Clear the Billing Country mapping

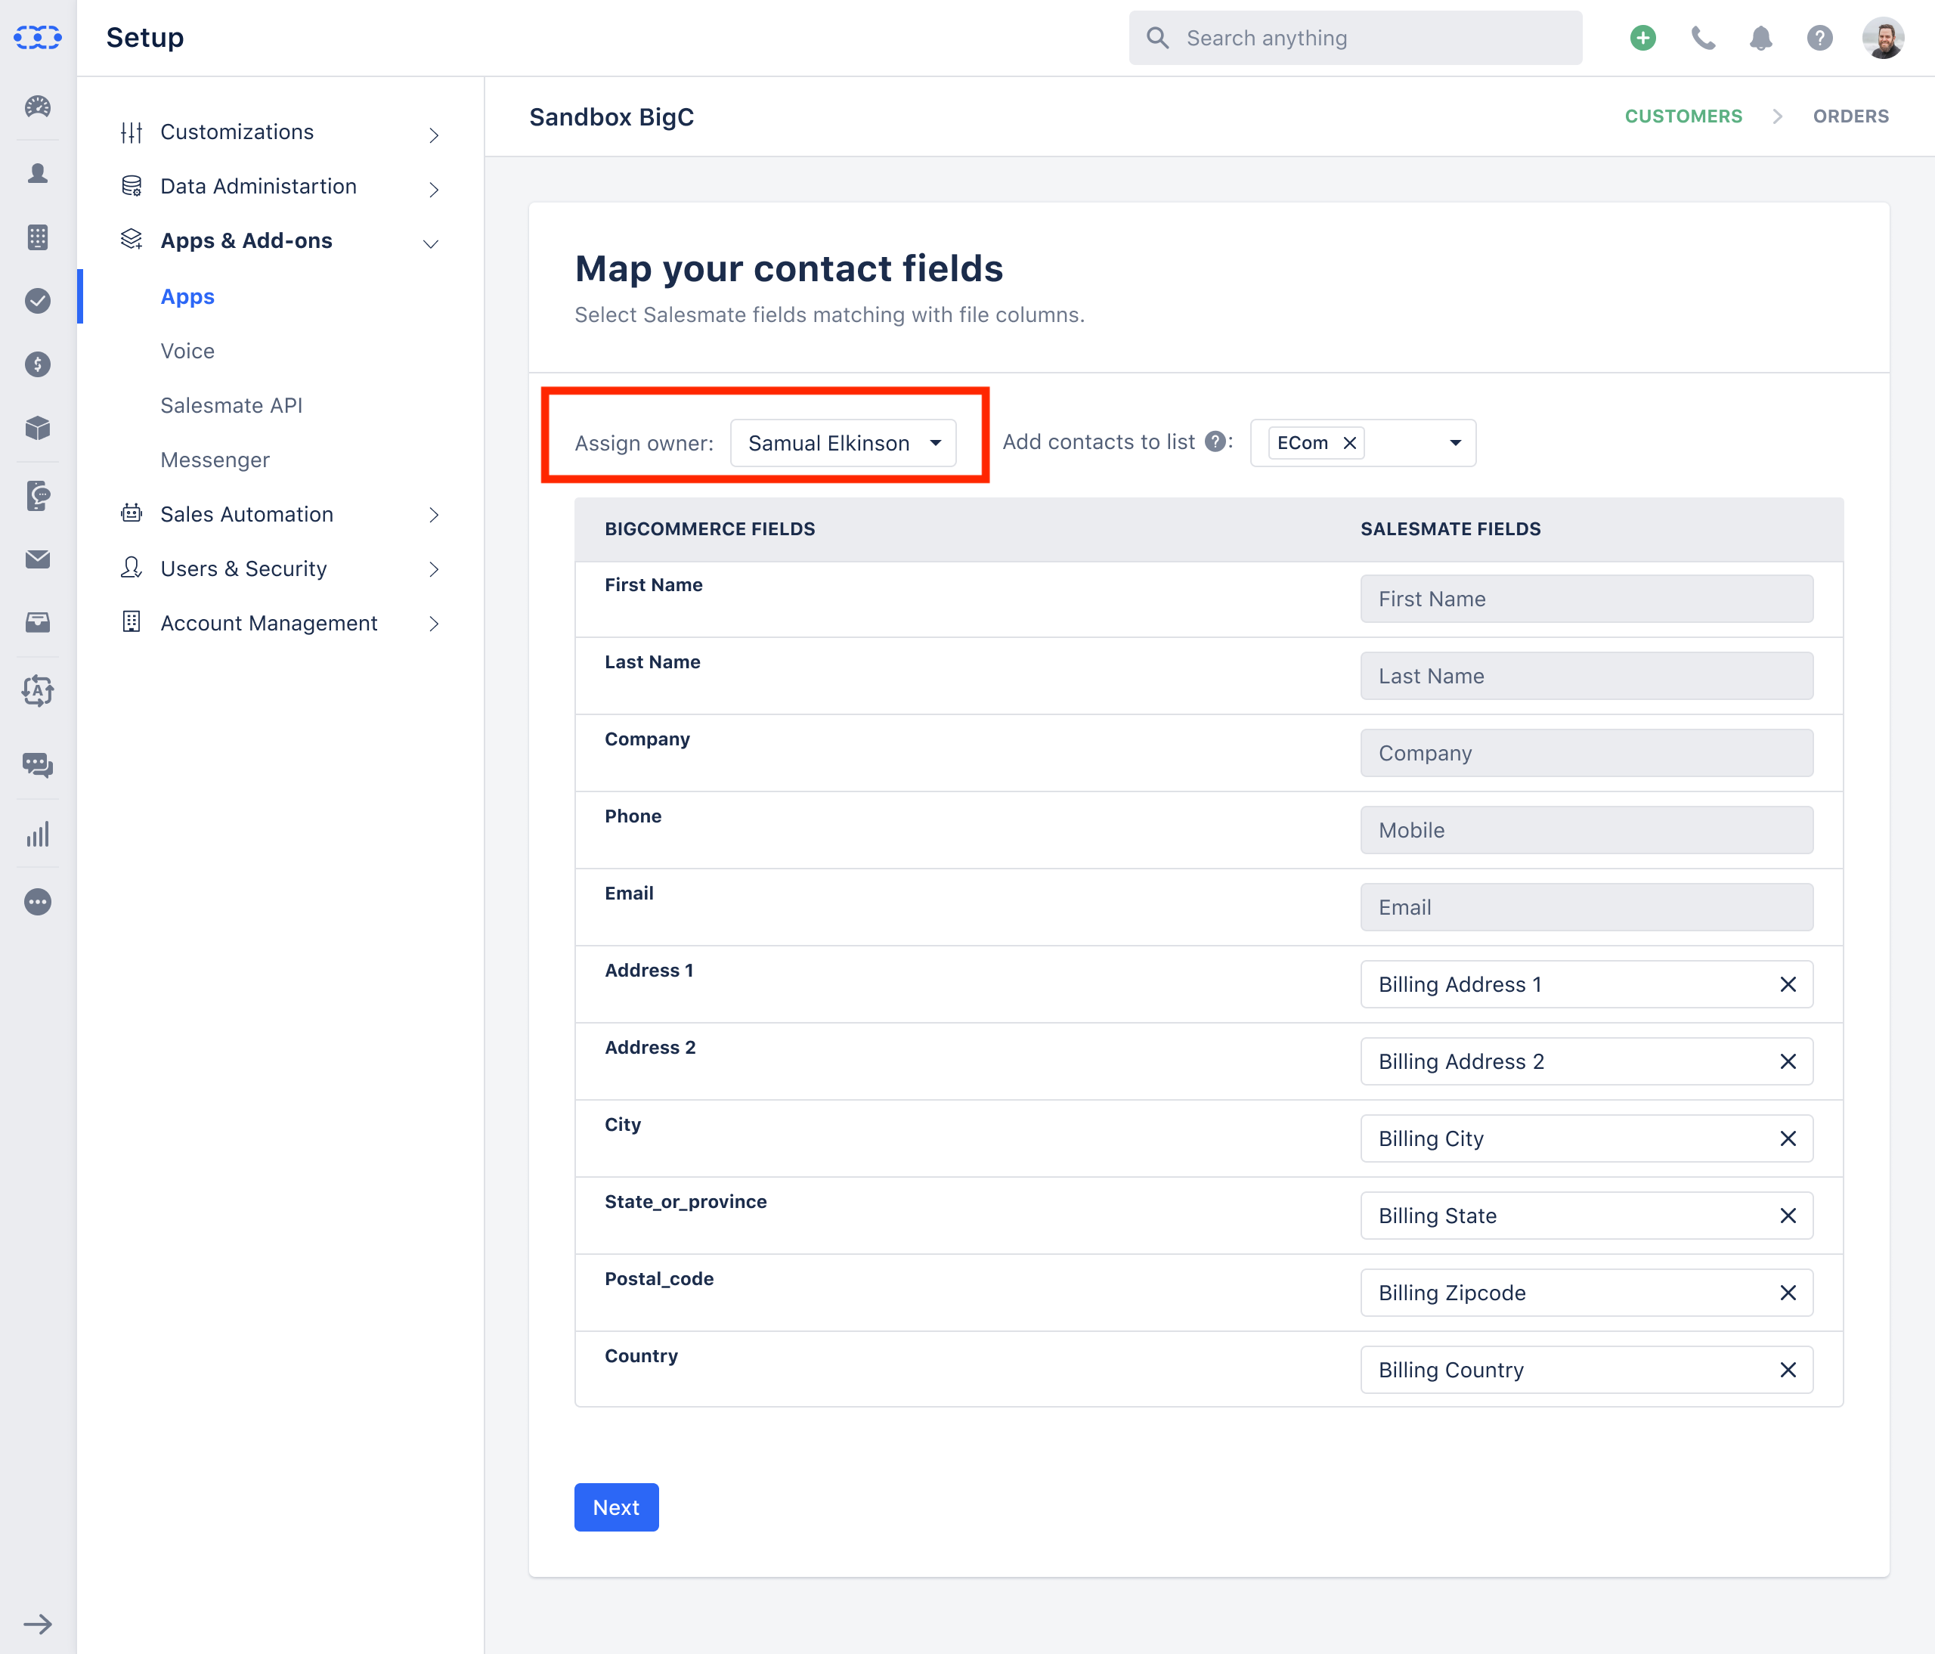(x=1788, y=1370)
